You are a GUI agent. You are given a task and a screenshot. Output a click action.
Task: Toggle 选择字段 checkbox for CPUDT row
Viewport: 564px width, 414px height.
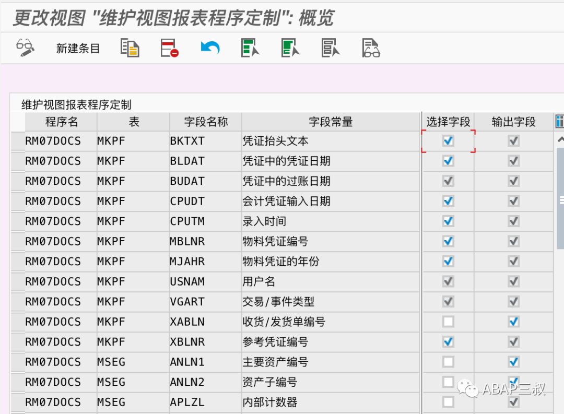point(448,201)
